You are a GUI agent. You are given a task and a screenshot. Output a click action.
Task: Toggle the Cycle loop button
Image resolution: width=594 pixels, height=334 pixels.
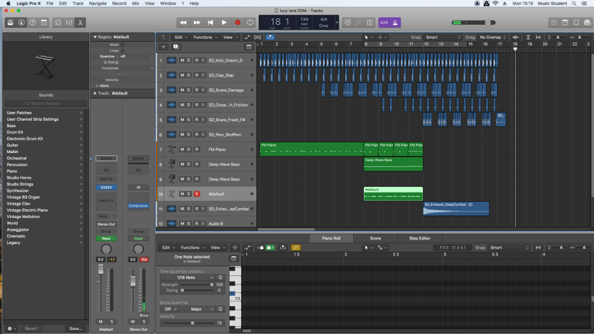(250, 23)
